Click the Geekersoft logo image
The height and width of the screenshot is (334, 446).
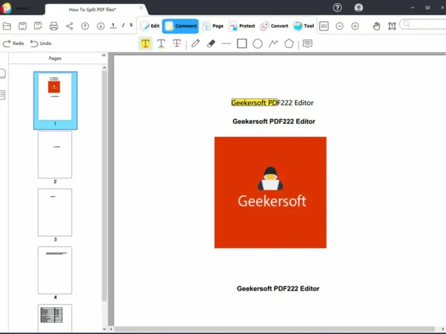(270, 193)
